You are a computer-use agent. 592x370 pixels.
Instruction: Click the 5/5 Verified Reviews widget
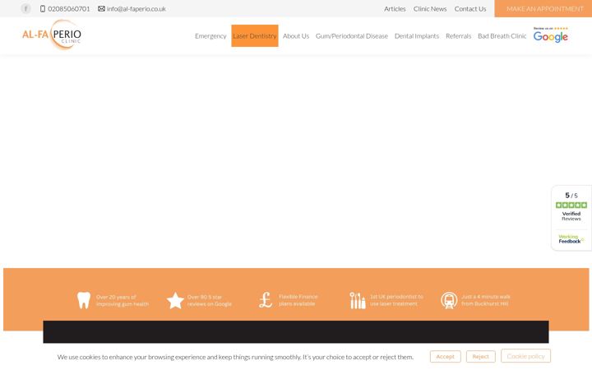[571, 218]
